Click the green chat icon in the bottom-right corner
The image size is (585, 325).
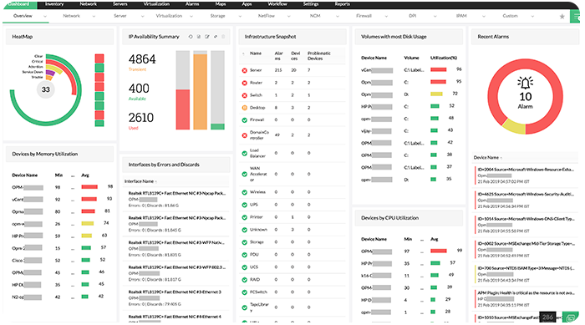[x=571, y=317]
